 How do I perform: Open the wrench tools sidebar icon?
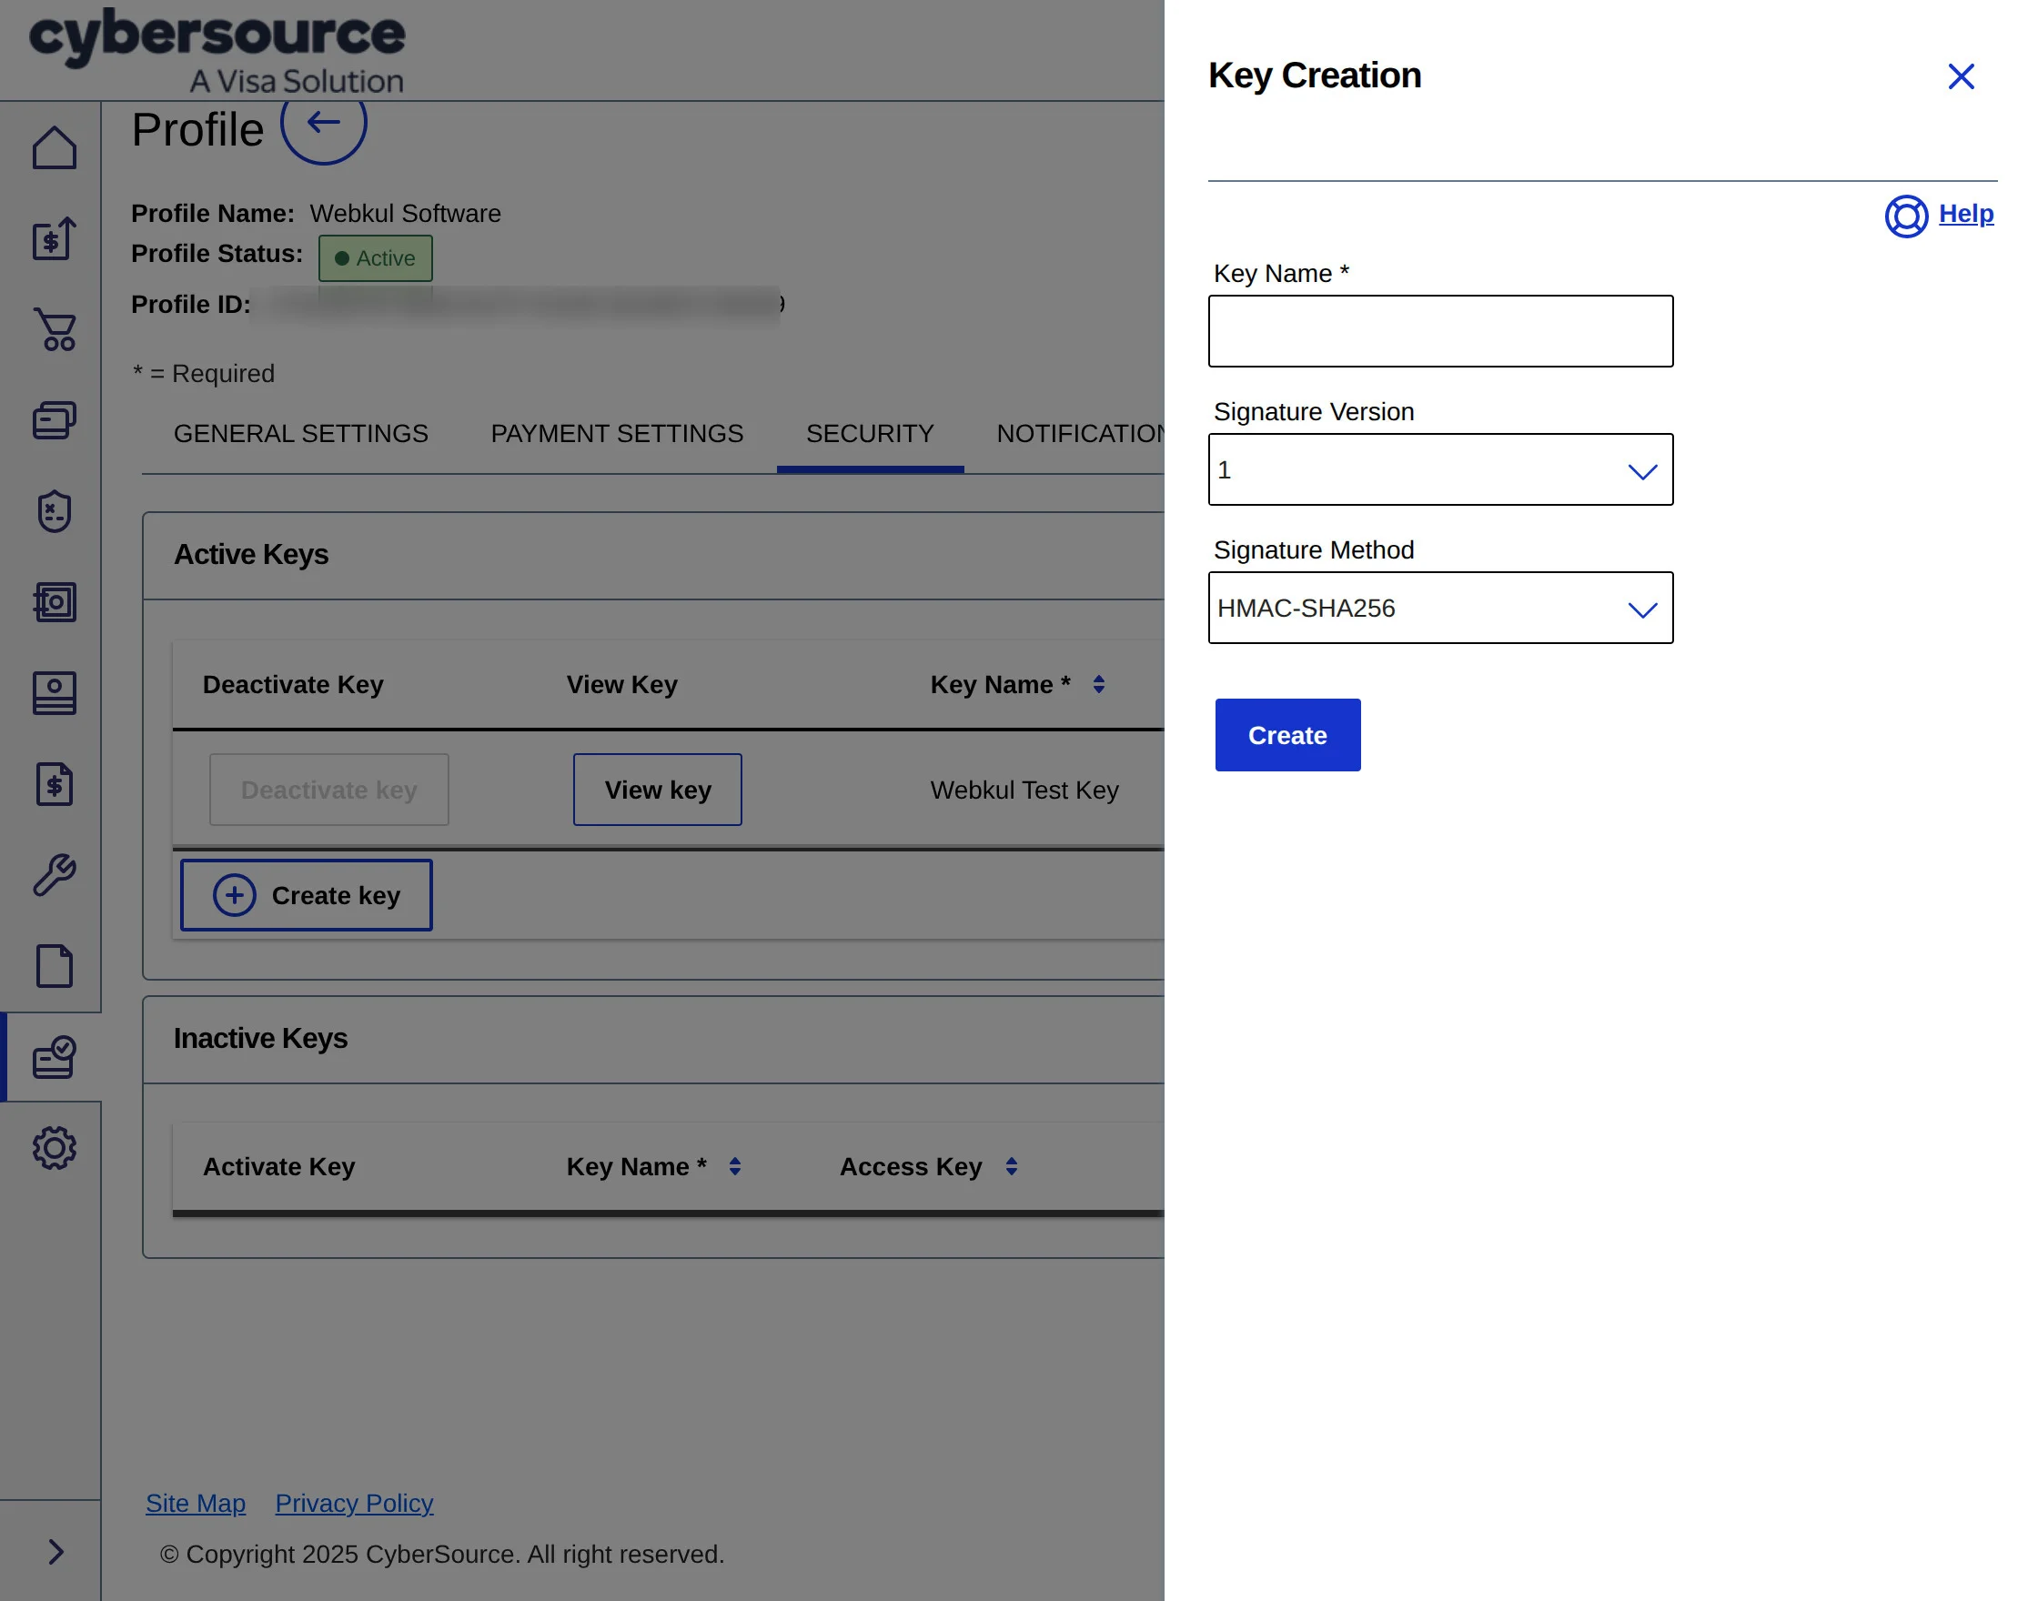coord(55,874)
